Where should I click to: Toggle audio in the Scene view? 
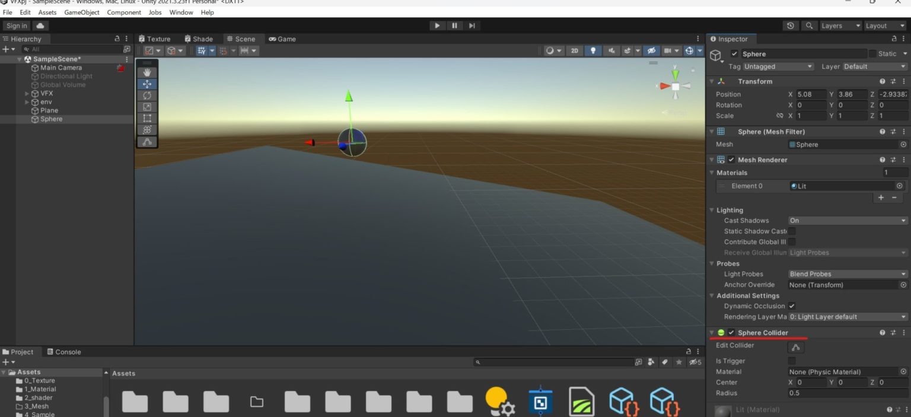(x=611, y=50)
